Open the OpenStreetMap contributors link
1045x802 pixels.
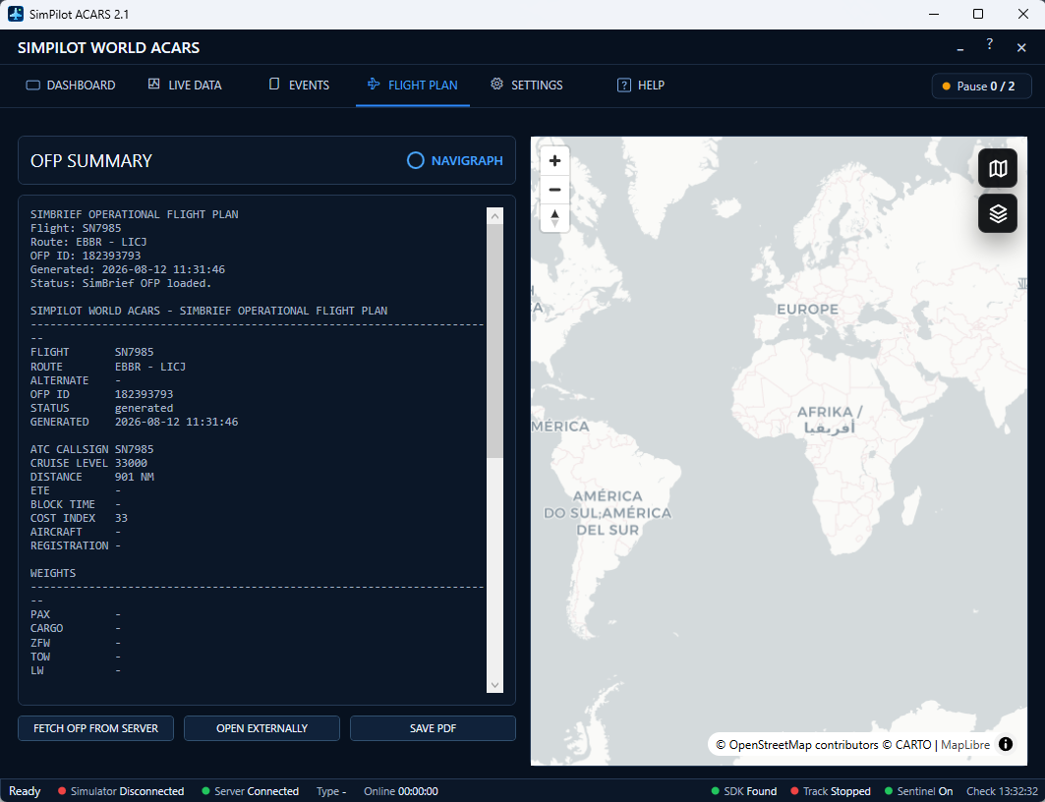pos(804,745)
